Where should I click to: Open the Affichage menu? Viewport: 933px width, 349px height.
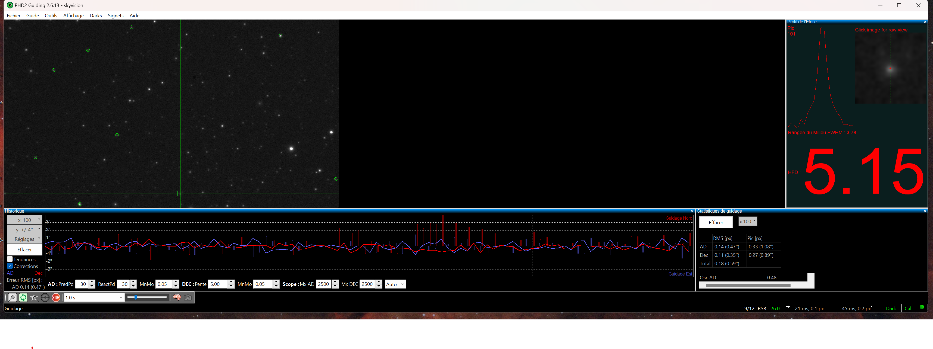(74, 15)
